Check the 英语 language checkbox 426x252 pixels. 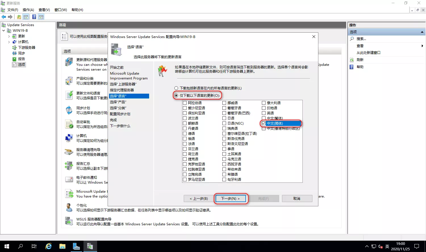[264, 113]
